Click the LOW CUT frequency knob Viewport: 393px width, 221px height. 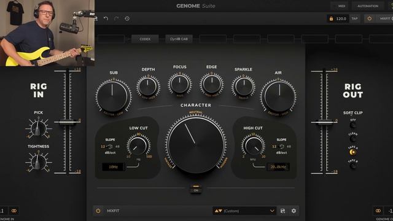tap(138, 146)
